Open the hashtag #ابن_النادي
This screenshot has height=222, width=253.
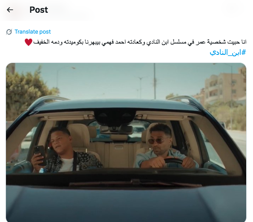(228, 52)
